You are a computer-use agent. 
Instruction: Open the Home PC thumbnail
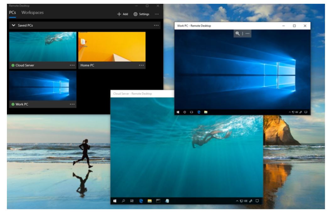[112, 46]
